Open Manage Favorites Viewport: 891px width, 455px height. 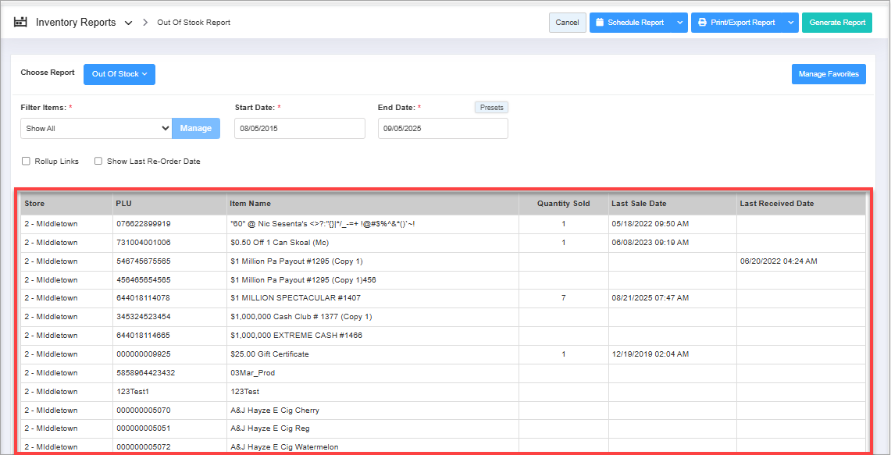pos(828,74)
